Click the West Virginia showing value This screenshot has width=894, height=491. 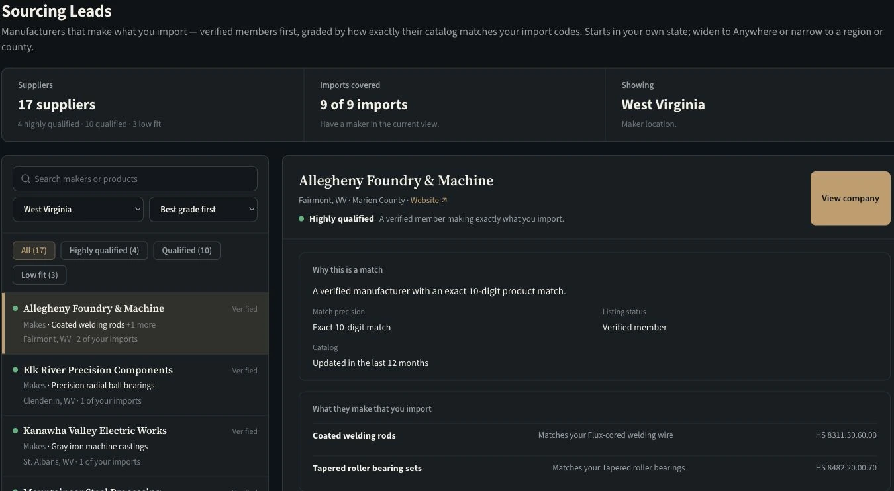click(x=663, y=105)
